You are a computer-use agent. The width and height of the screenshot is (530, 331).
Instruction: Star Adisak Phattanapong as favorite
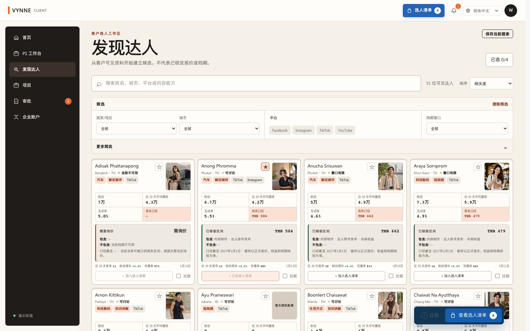pos(159,167)
